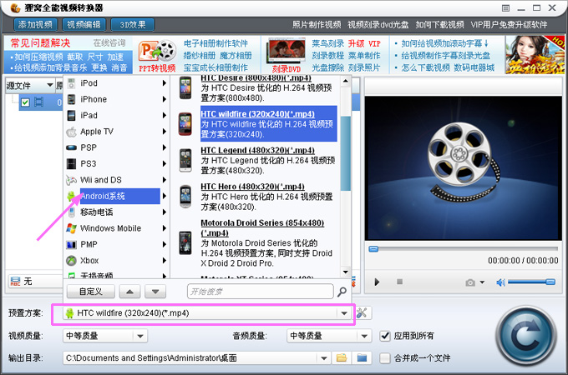Viewport: 568px width, 375px height.
Task: Open the VIP用户免费升级软件 link
Action: point(509,24)
